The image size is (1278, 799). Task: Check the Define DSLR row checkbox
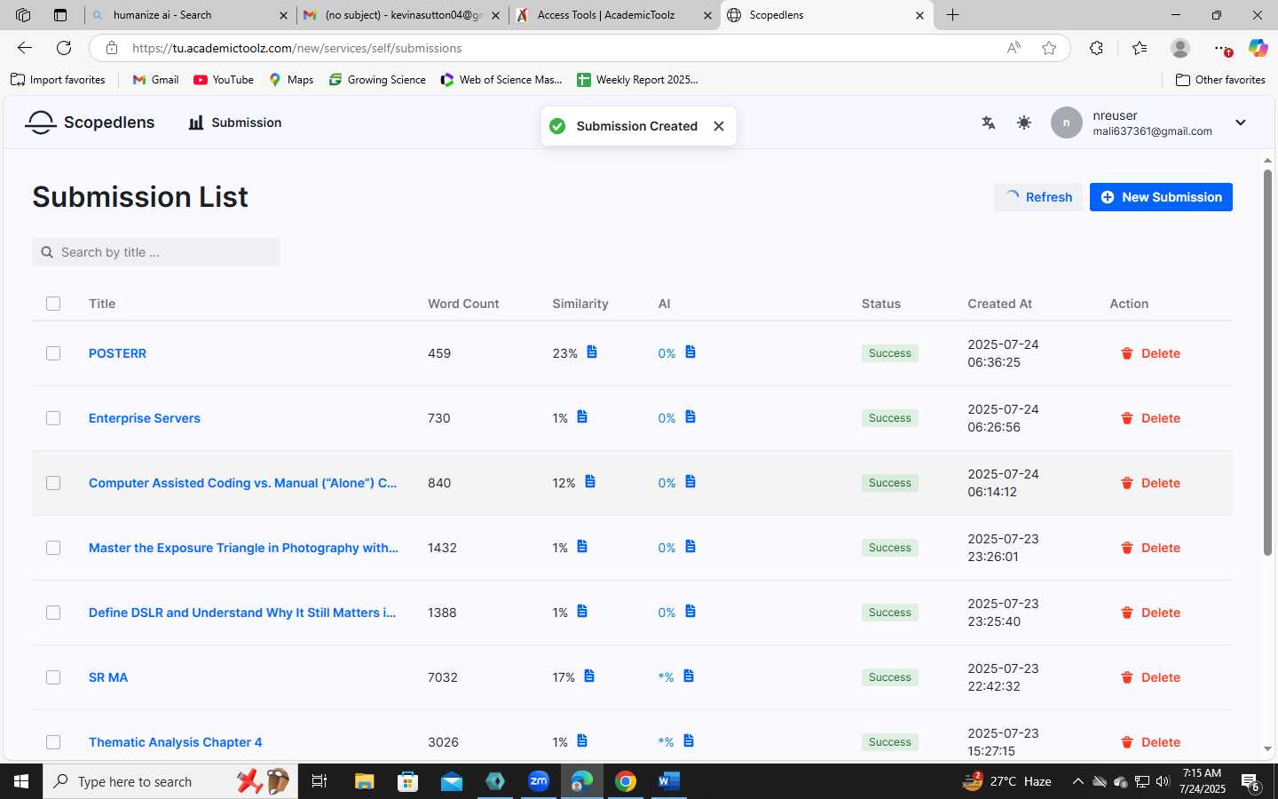53,613
